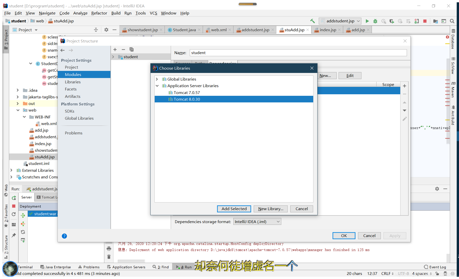Open the Event Log tool window
This screenshot has width=459, height=279.
[x=435, y=267]
